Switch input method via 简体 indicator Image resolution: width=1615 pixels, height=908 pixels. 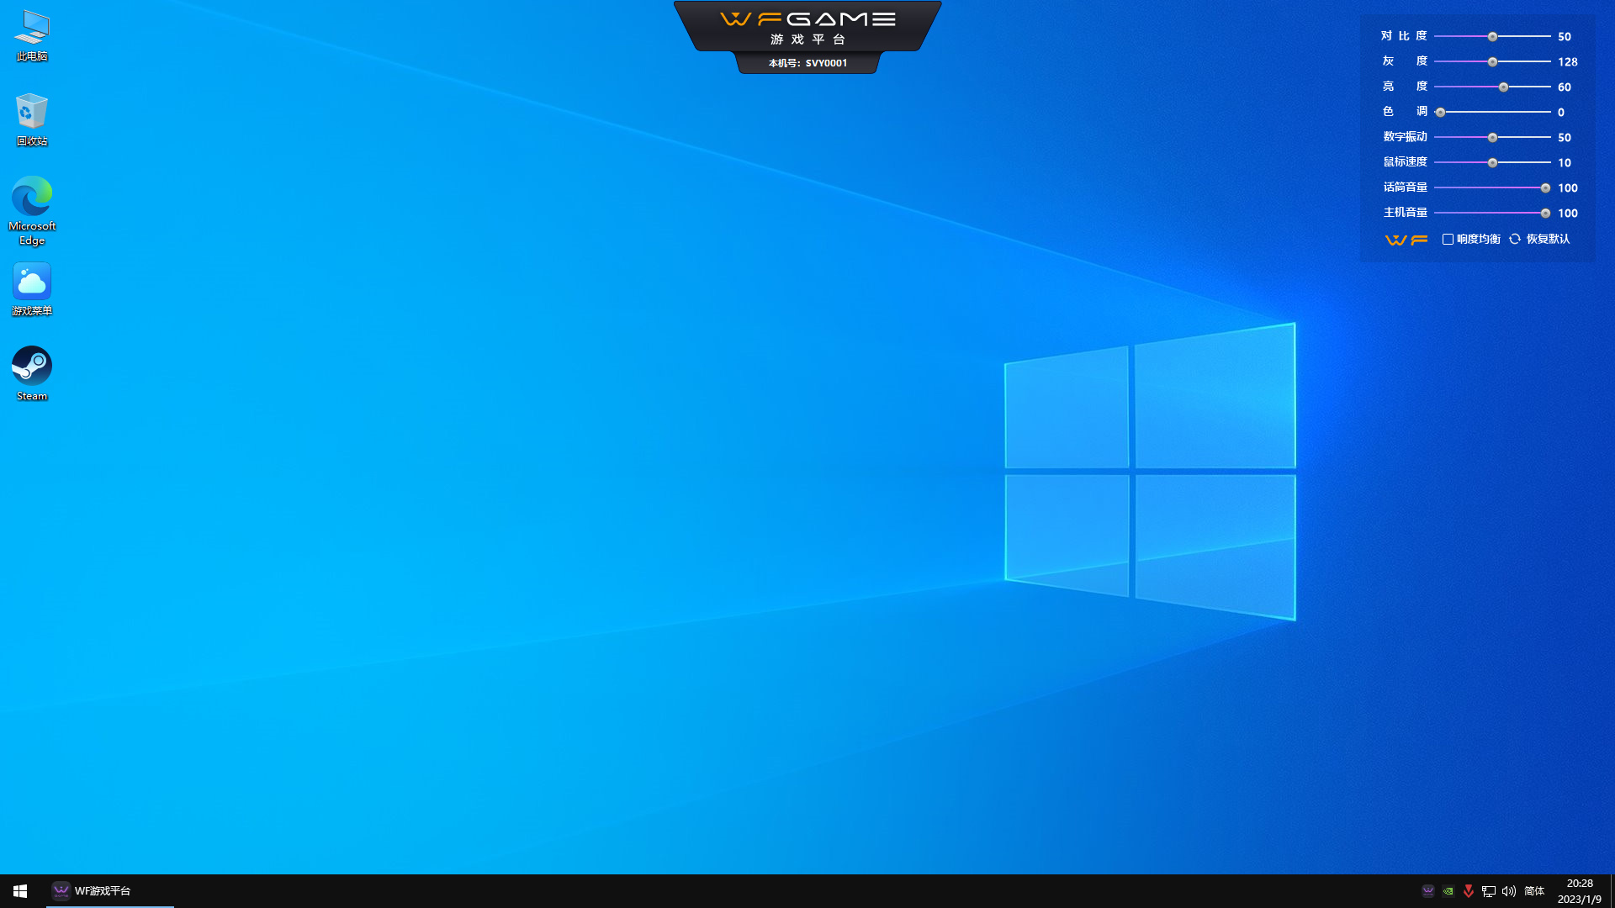point(1534,891)
